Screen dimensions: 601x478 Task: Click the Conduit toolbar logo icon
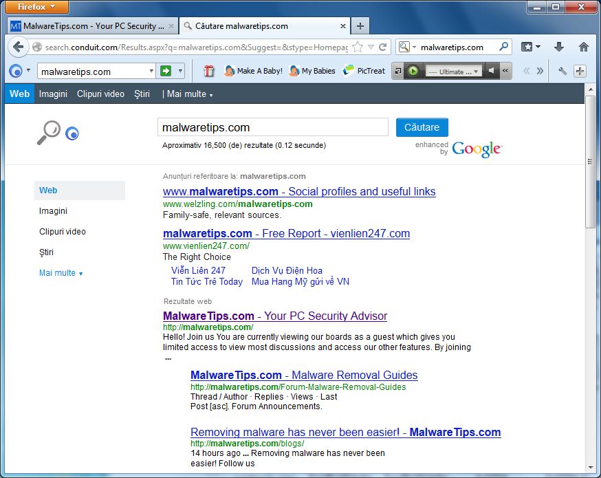tap(16, 71)
